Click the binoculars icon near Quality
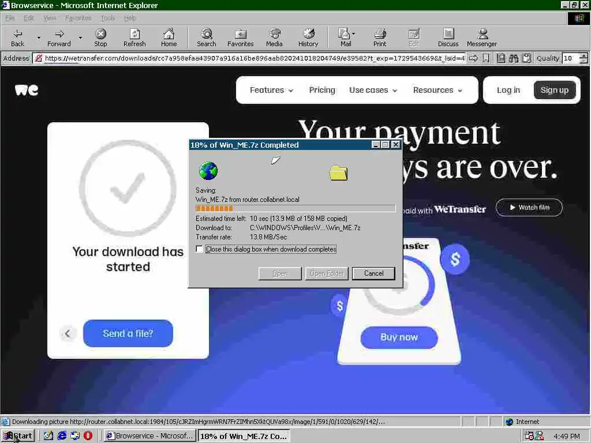591x443 pixels. pyautogui.click(x=513, y=58)
